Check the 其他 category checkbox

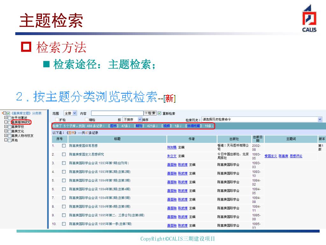[10, 140]
